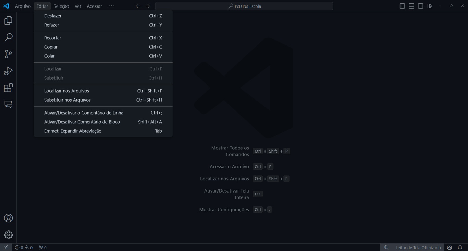Choose Localizar nos Arquivos menu entry
This screenshot has width=468, height=251.
(103, 91)
